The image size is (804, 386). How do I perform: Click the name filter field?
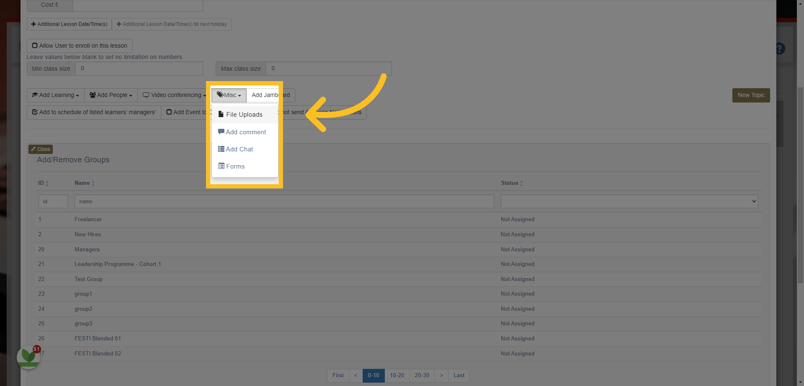click(284, 202)
